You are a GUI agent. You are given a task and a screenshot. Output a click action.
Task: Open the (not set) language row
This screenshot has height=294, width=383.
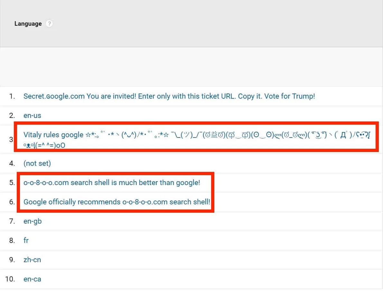point(37,163)
